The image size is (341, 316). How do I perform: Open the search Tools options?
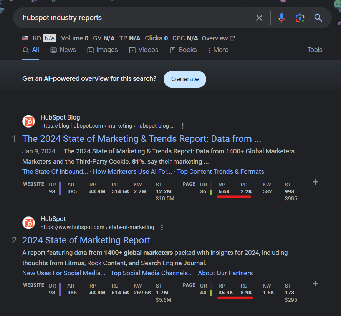point(315,50)
